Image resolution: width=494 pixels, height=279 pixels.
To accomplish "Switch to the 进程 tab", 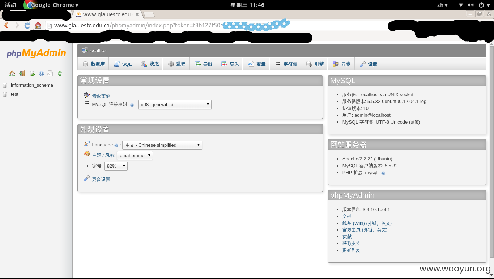I will tap(176, 64).
